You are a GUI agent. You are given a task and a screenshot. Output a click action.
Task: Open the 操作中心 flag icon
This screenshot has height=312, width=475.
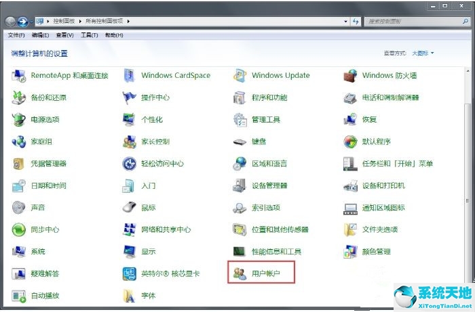[x=130, y=97]
